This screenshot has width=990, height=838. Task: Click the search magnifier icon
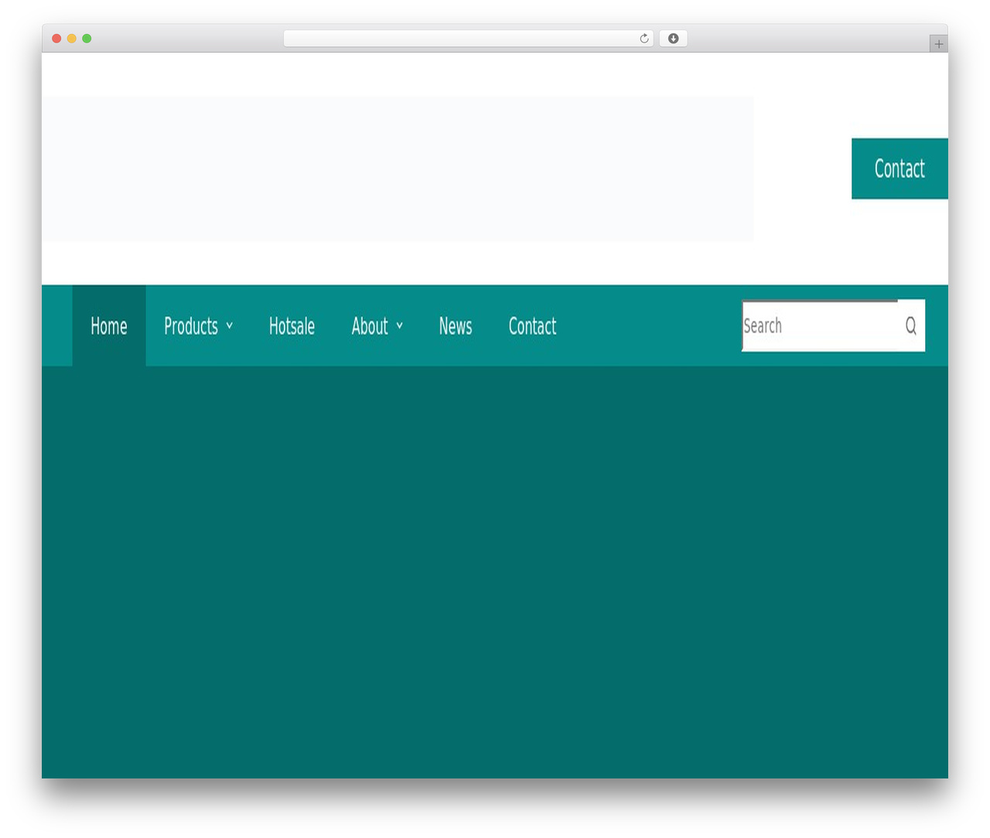click(x=911, y=325)
